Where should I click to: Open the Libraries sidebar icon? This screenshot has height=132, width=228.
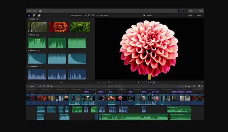point(29,15)
